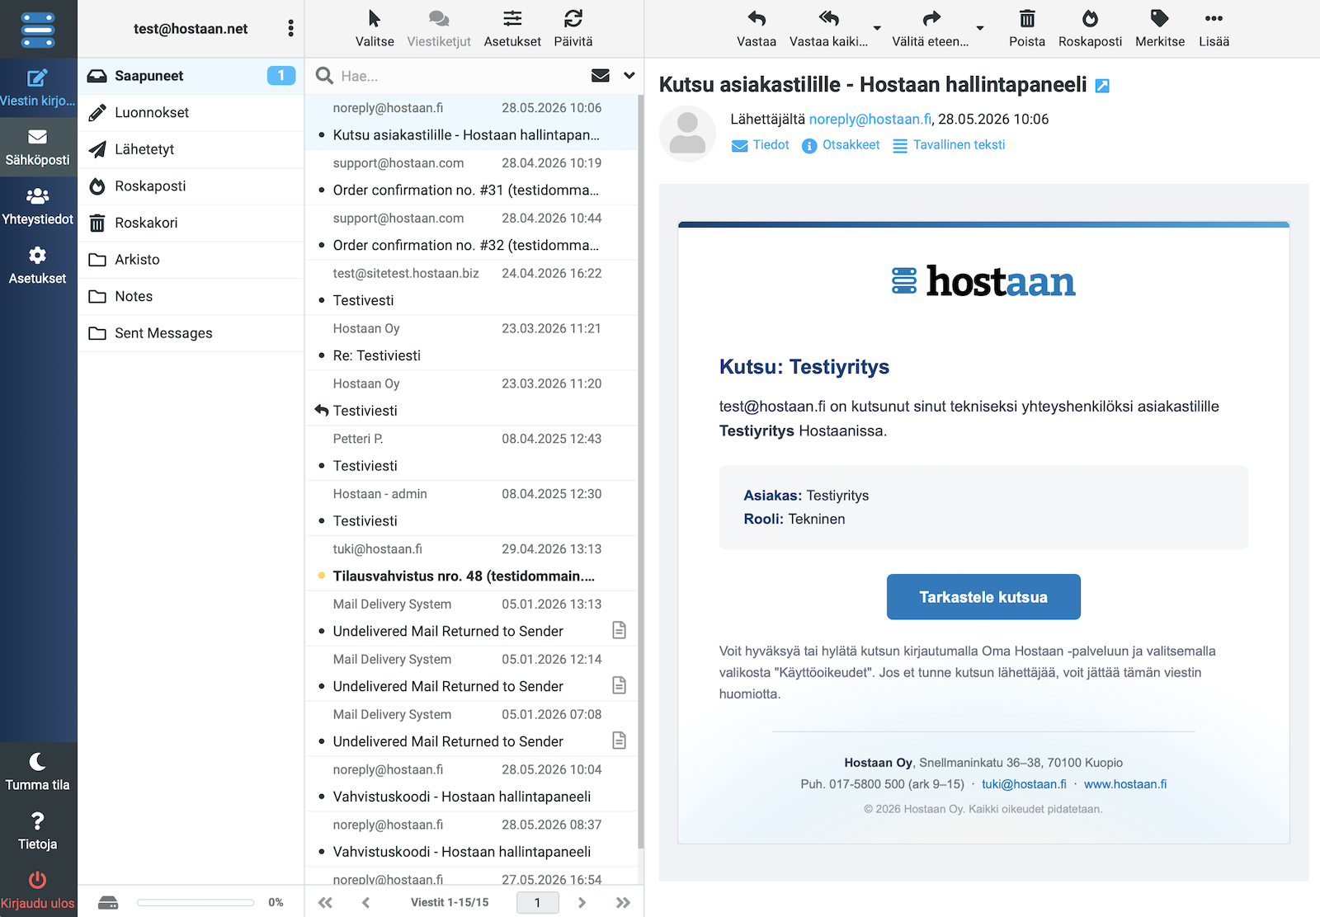Open Testivesti from test@sitetest.hostaan.biz

(x=471, y=288)
